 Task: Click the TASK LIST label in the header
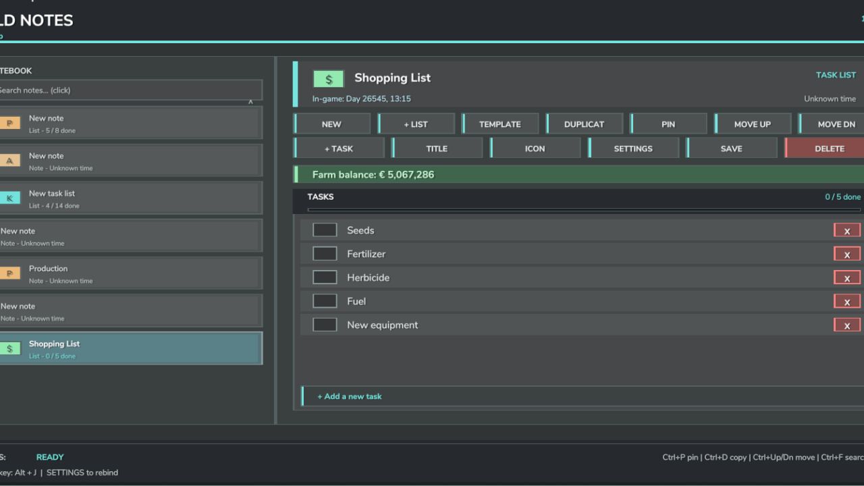point(836,75)
